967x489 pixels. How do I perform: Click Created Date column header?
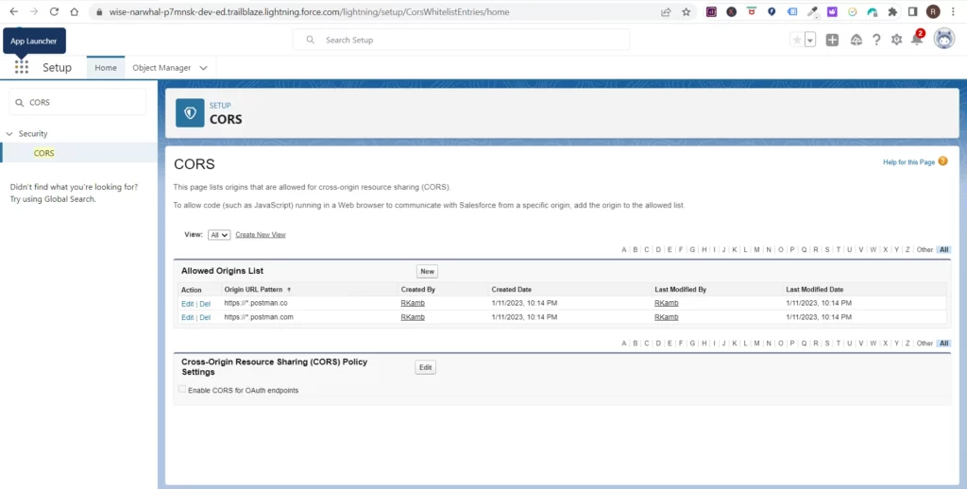tap(511, 289)
